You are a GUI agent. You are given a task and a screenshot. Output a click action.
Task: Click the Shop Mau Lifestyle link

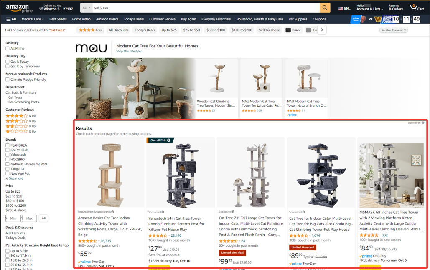coord(129,51)
